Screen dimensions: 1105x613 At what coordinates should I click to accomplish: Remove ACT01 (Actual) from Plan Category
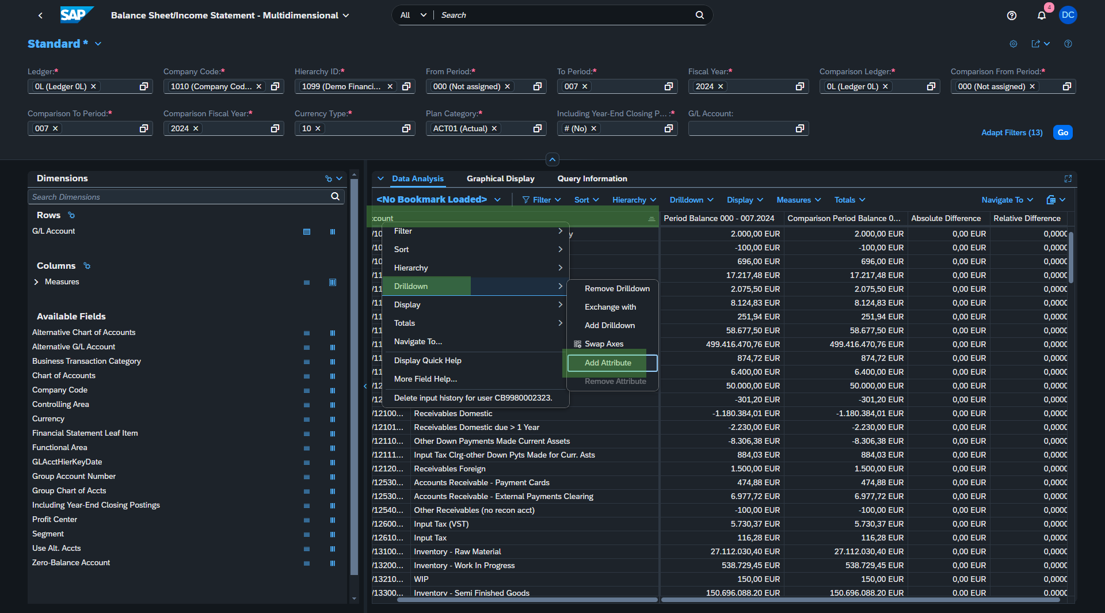click(494, 128)
